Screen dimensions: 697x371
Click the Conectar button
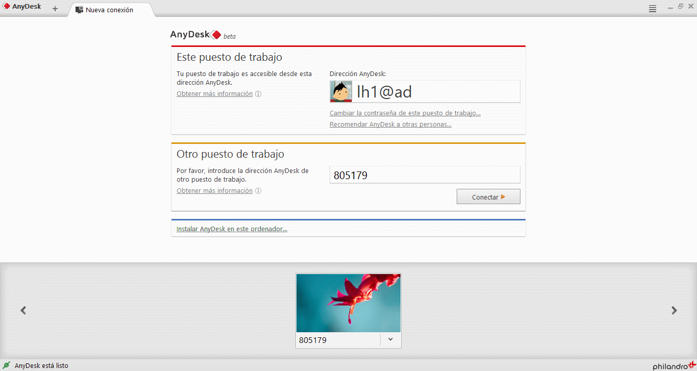tap(488, 196)
